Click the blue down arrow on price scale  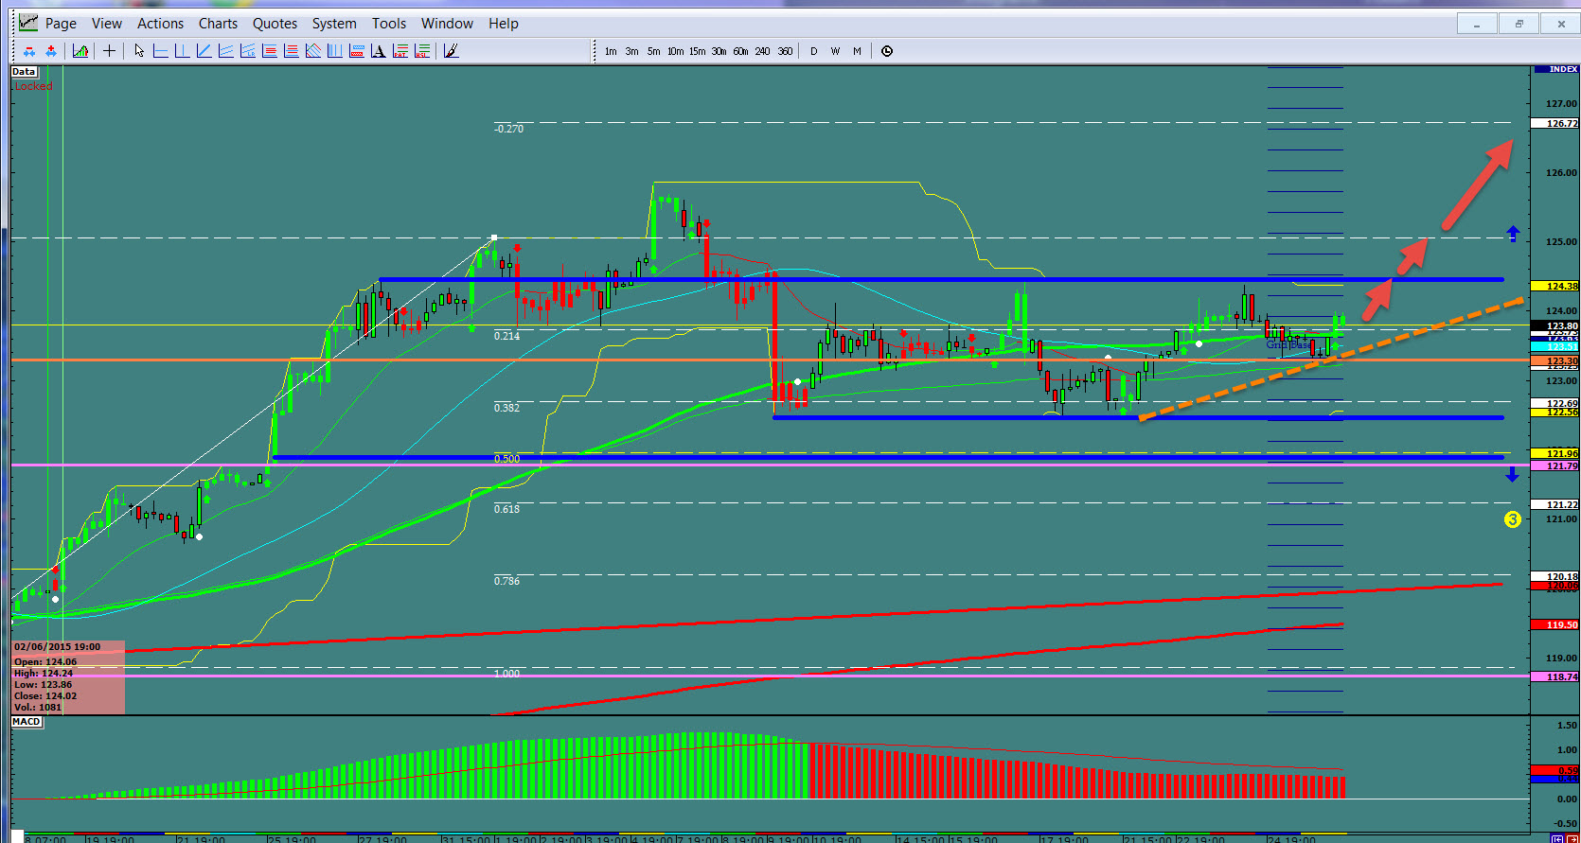point(1513,475)
